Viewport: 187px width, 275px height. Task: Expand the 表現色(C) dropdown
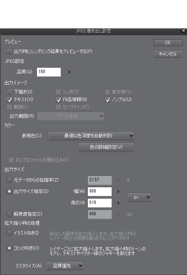(91, 136)
